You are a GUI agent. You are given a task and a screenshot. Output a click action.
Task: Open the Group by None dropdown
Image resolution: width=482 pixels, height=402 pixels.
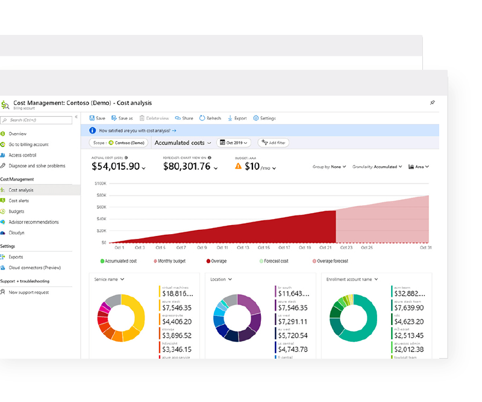click(x=329, y=167)
